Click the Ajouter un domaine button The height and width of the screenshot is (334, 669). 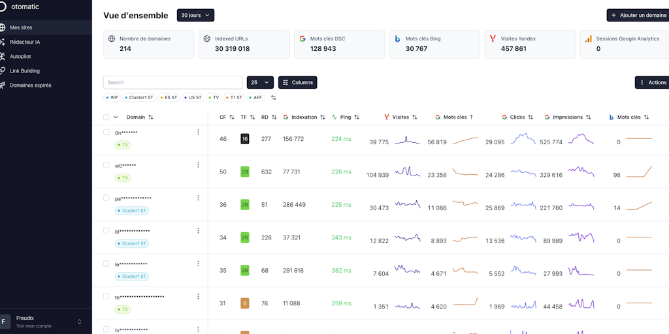pyautogui.click(x=638, y=15)
